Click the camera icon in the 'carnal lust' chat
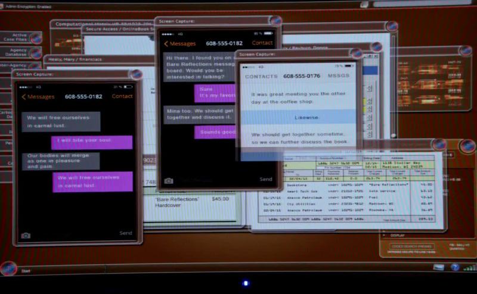The height and width of the screenshot is (294, 477). point(26,235)
